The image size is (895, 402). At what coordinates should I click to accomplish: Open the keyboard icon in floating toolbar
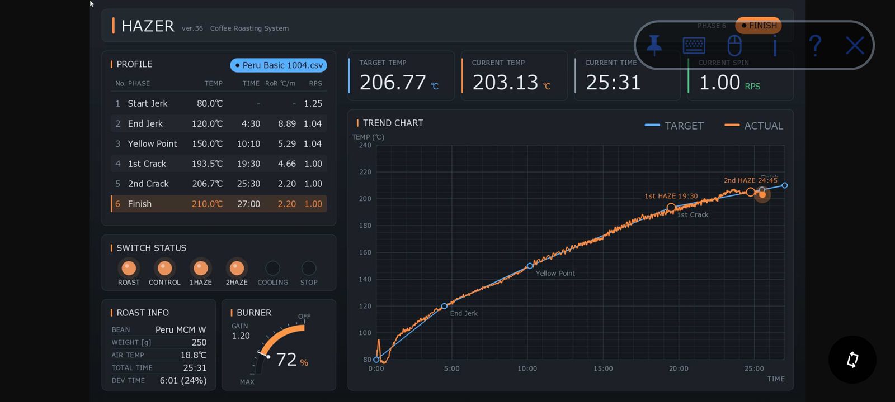(x=694, y=45)
